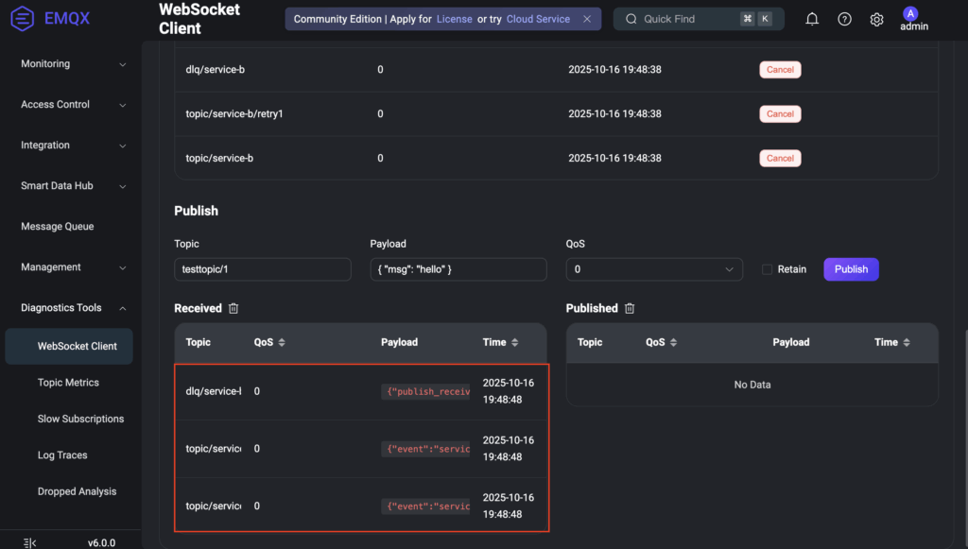Cancel the dlq/service-b subscription

point(780,70)
